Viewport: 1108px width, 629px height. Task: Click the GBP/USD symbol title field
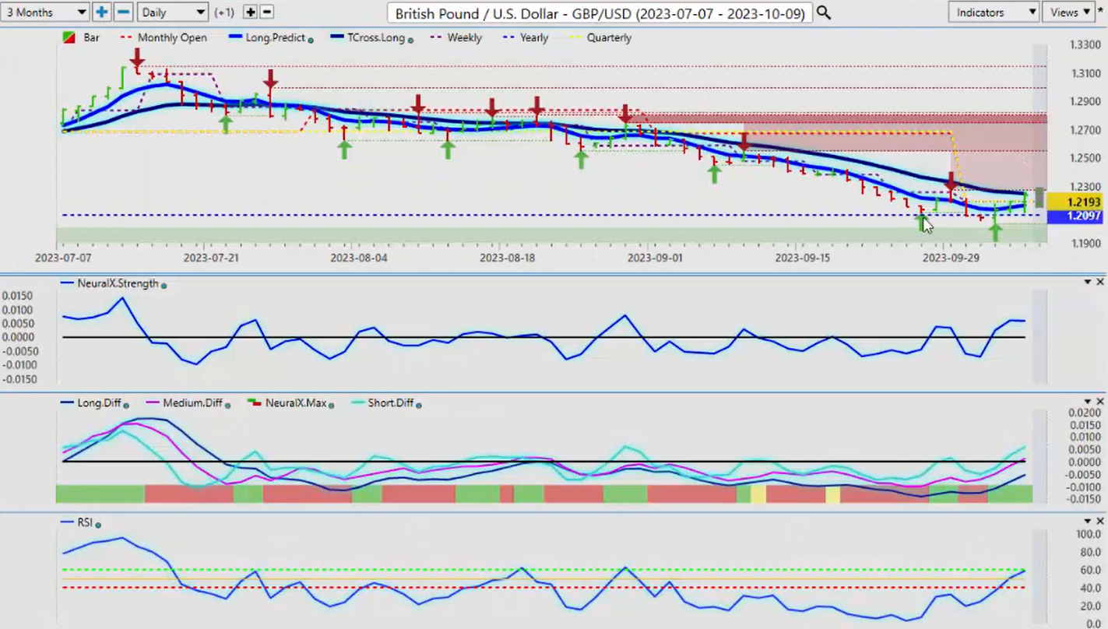tap(600, 12)
